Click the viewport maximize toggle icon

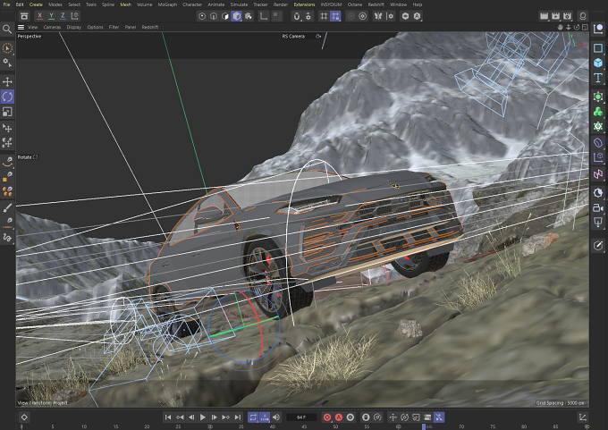coord(585,27)
